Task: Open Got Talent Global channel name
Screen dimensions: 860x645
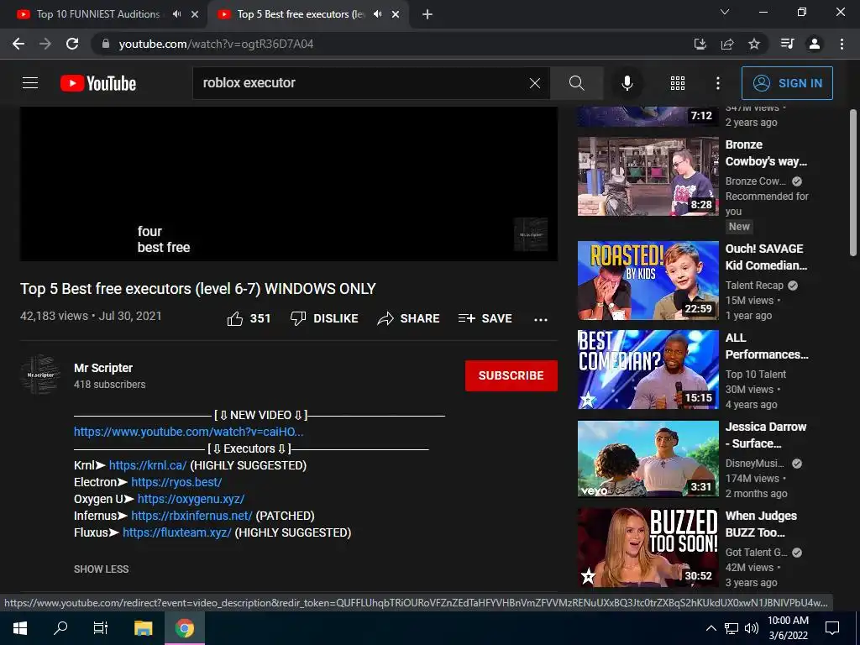Action: coord(756,553)
